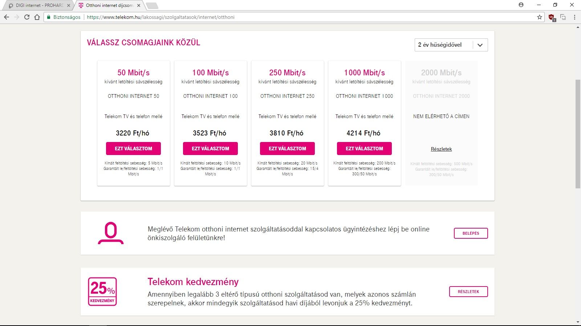Close the Otthoni internet díjcsomag tab
Viewport: 581px width, 326px height.
click(x=139, y=5)
